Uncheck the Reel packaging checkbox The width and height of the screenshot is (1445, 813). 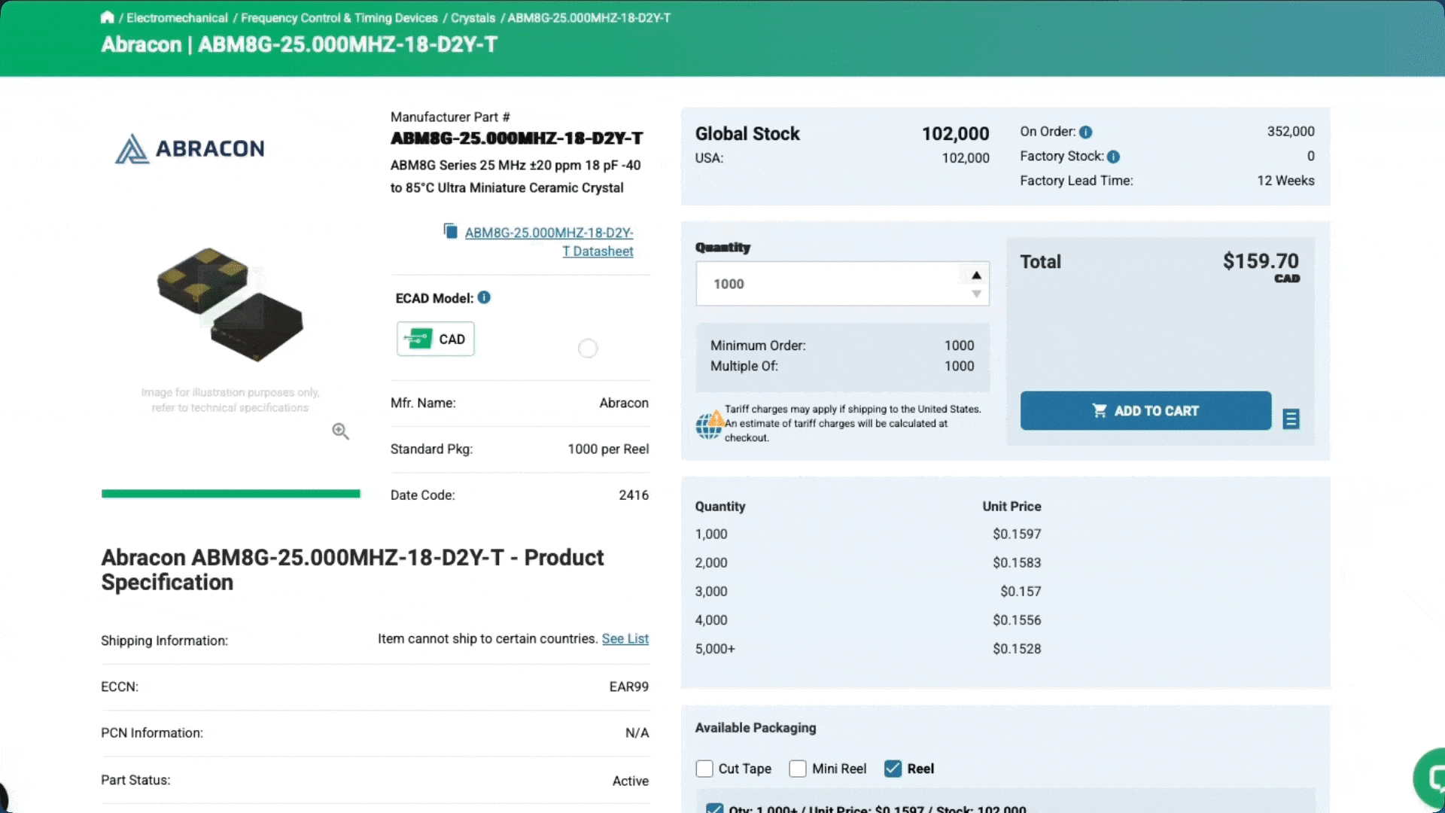click(893, 769)
